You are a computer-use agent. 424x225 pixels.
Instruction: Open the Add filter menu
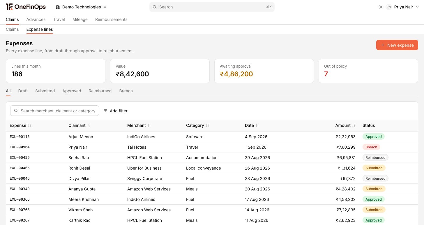(x=116, y=111)
